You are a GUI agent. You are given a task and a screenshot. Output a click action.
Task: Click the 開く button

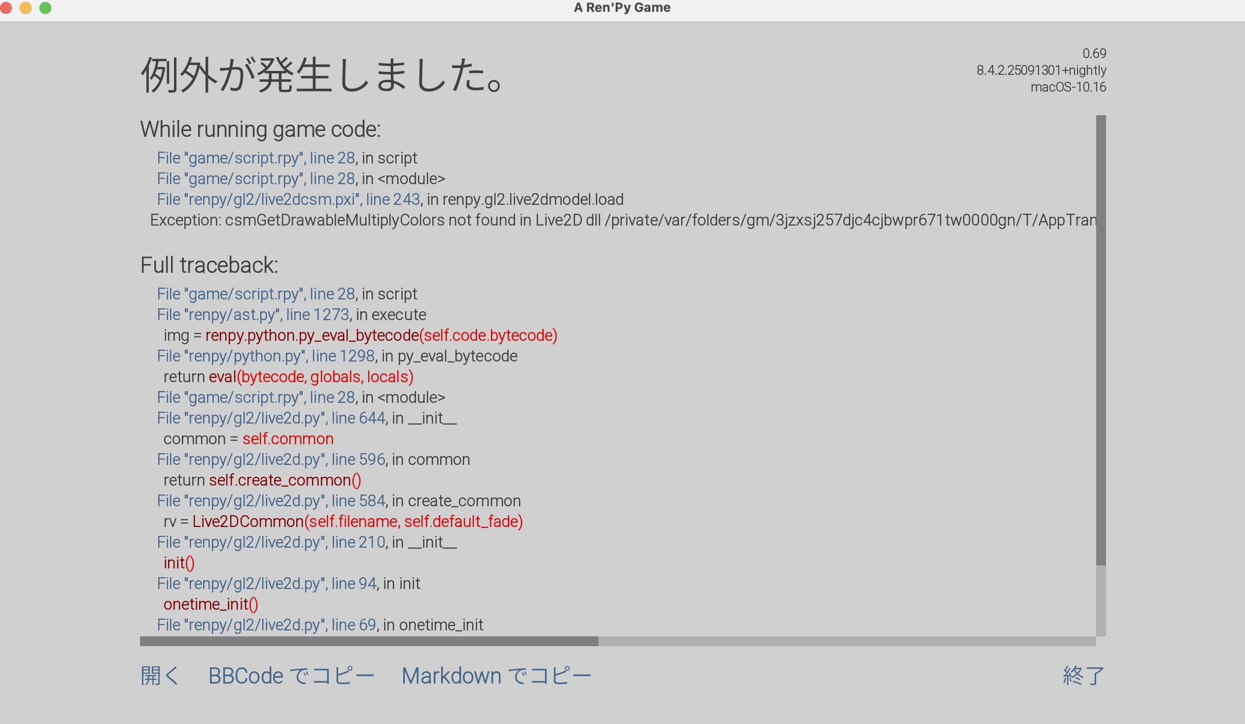pyautogui.click(x=160, y=676)
